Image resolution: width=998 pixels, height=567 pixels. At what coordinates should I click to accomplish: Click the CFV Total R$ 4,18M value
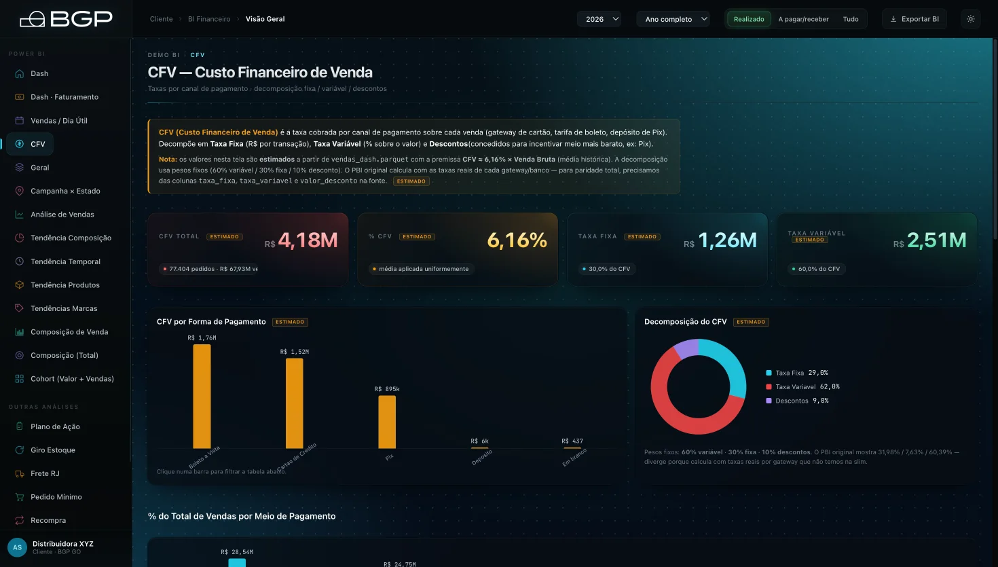point(301,240)
